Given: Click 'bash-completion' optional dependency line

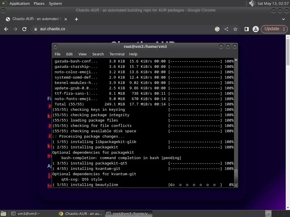Looking at the screenshot, I should 121,158.
